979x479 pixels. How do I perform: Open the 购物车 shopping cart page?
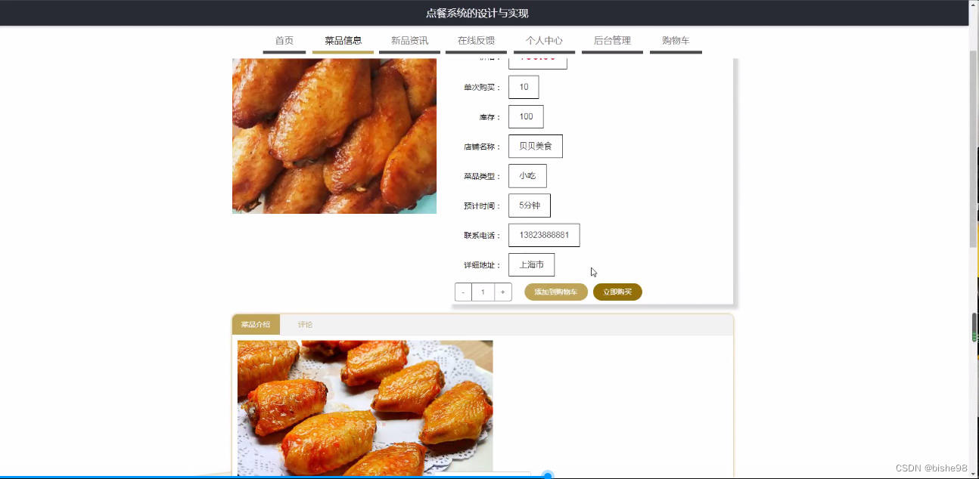pos(676,41)
